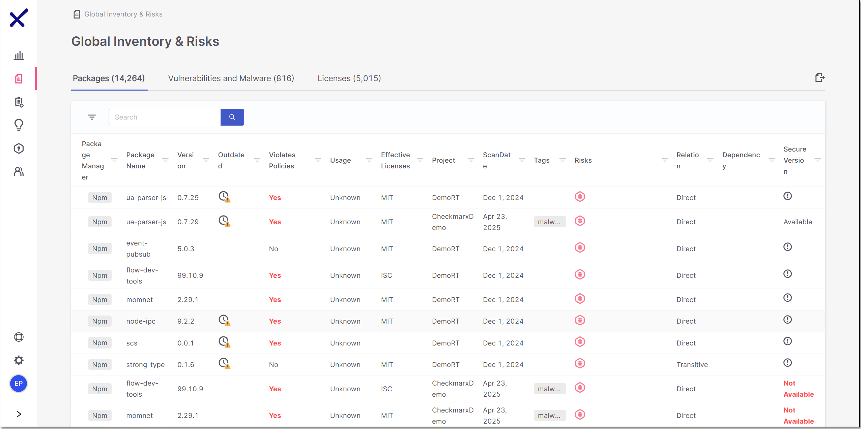The image size is (861, 429).
Task: Click version 9.2.2 cell
Action: (x=186, y=321)
